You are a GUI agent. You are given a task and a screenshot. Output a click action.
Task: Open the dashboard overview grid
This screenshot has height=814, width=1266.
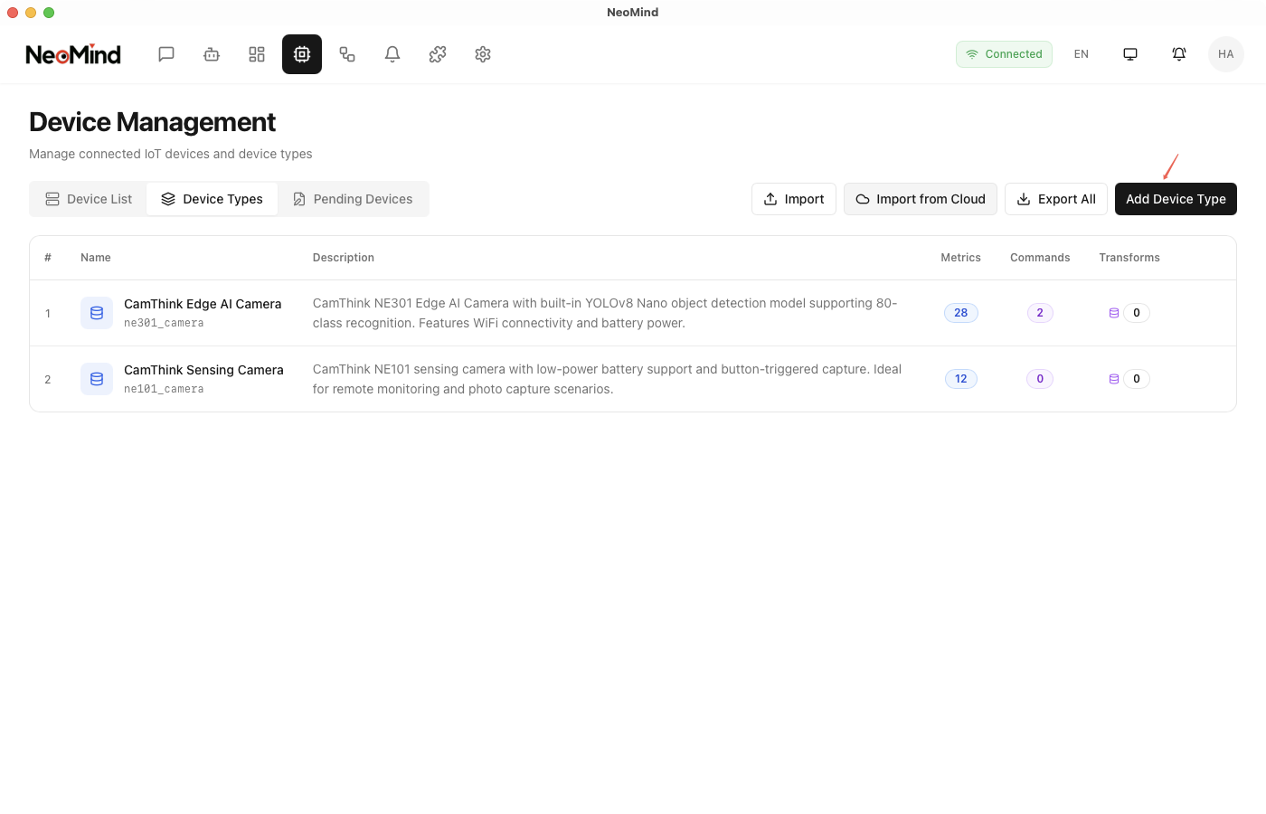[x=257, y=54]
